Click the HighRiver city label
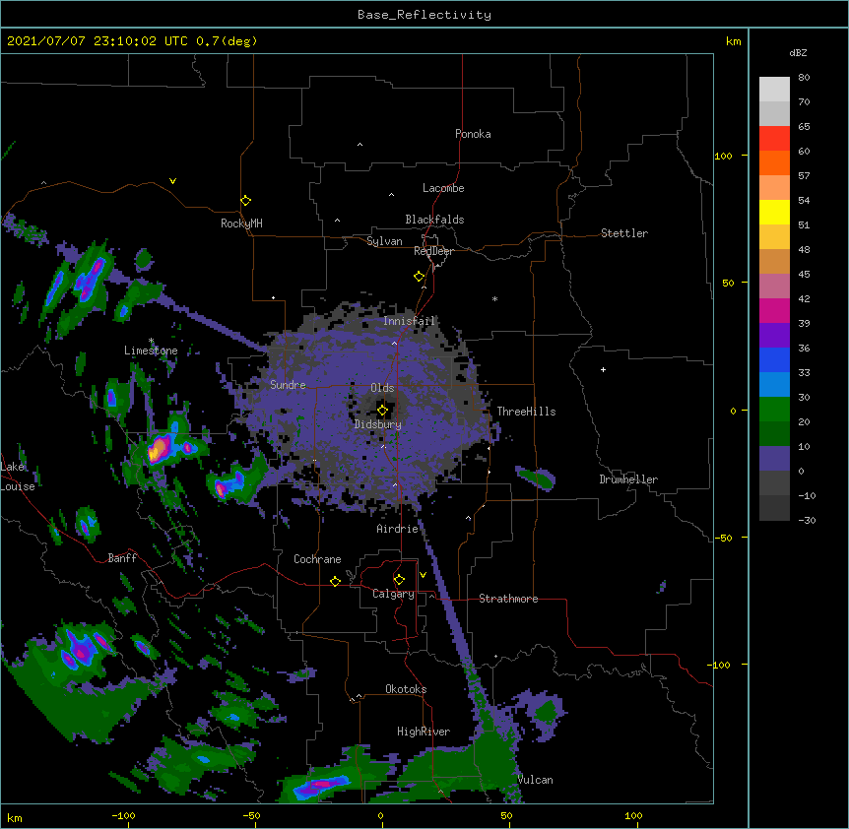 pos(424,732)
